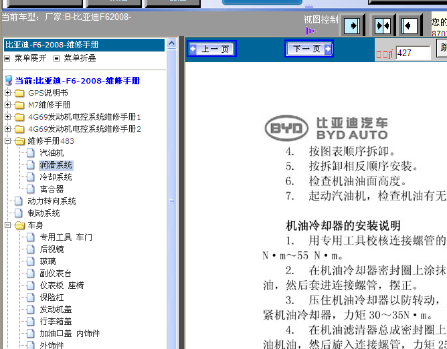The image size is (447, 349).
Task: Click the document icon beside 制动系统
Action: (x=19, y=213)
